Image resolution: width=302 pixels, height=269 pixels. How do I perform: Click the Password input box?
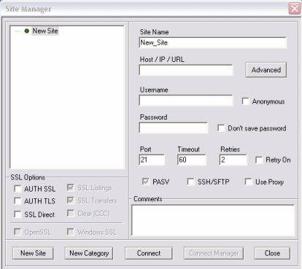(174, 128)
